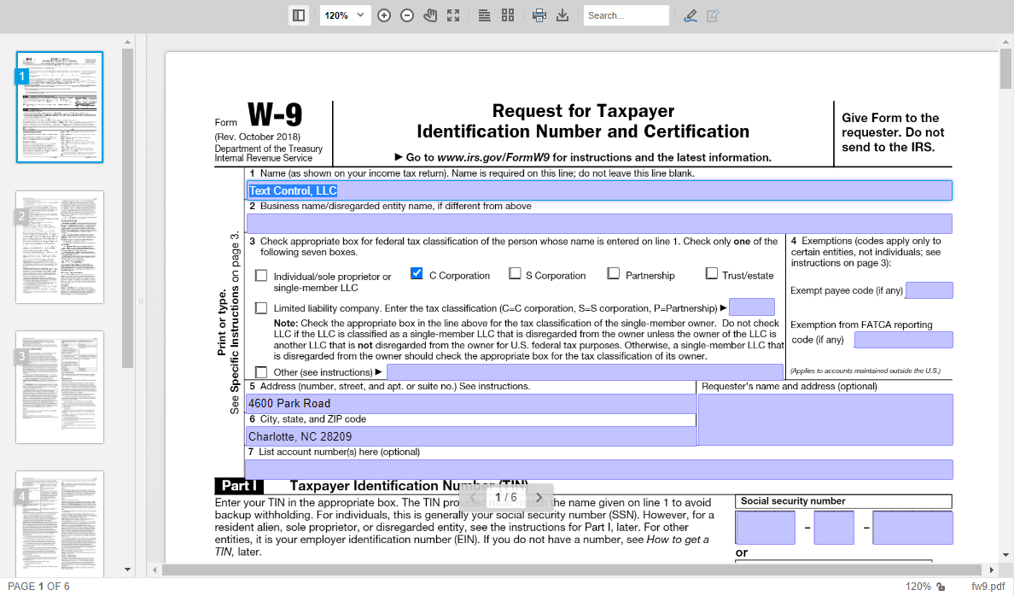Click the FATCA reporting exemption code field
This screenshot has height=596, width=1014.
tap(903, 340)
